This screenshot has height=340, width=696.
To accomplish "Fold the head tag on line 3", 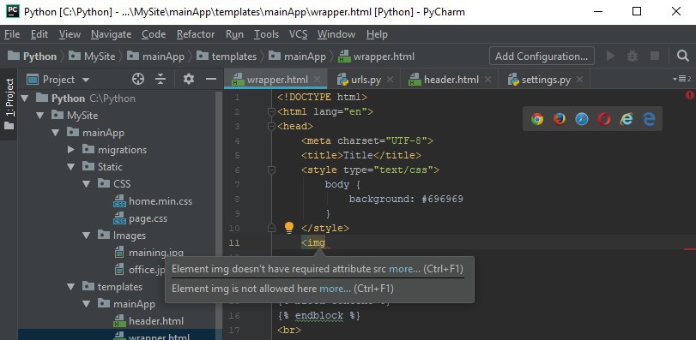I will pos(272,127).
